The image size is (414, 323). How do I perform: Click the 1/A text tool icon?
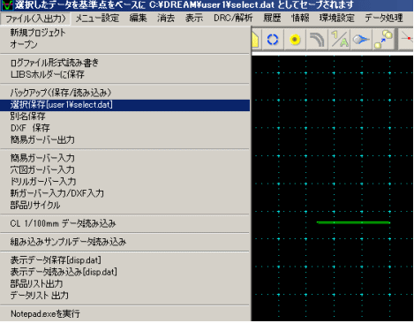tap(339, 40)
